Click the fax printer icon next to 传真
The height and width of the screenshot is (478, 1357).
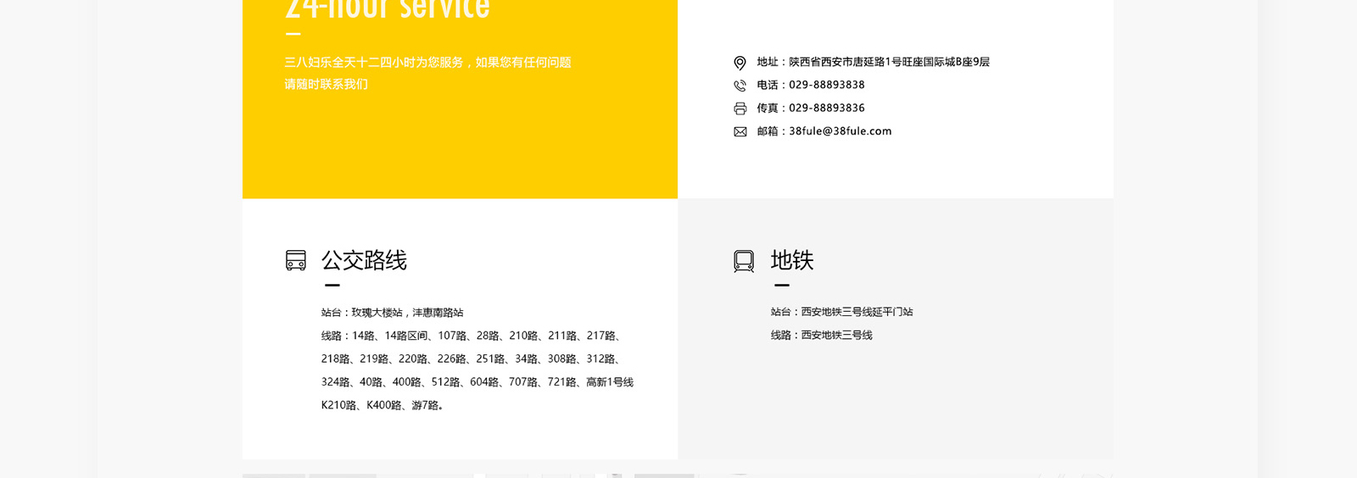740,108
